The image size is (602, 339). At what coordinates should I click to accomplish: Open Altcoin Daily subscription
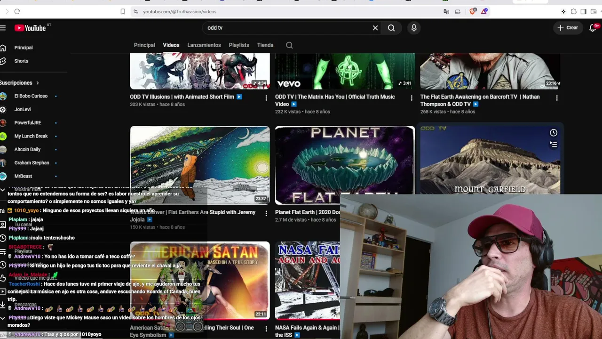pyautogui.click(x=28, y=149)
